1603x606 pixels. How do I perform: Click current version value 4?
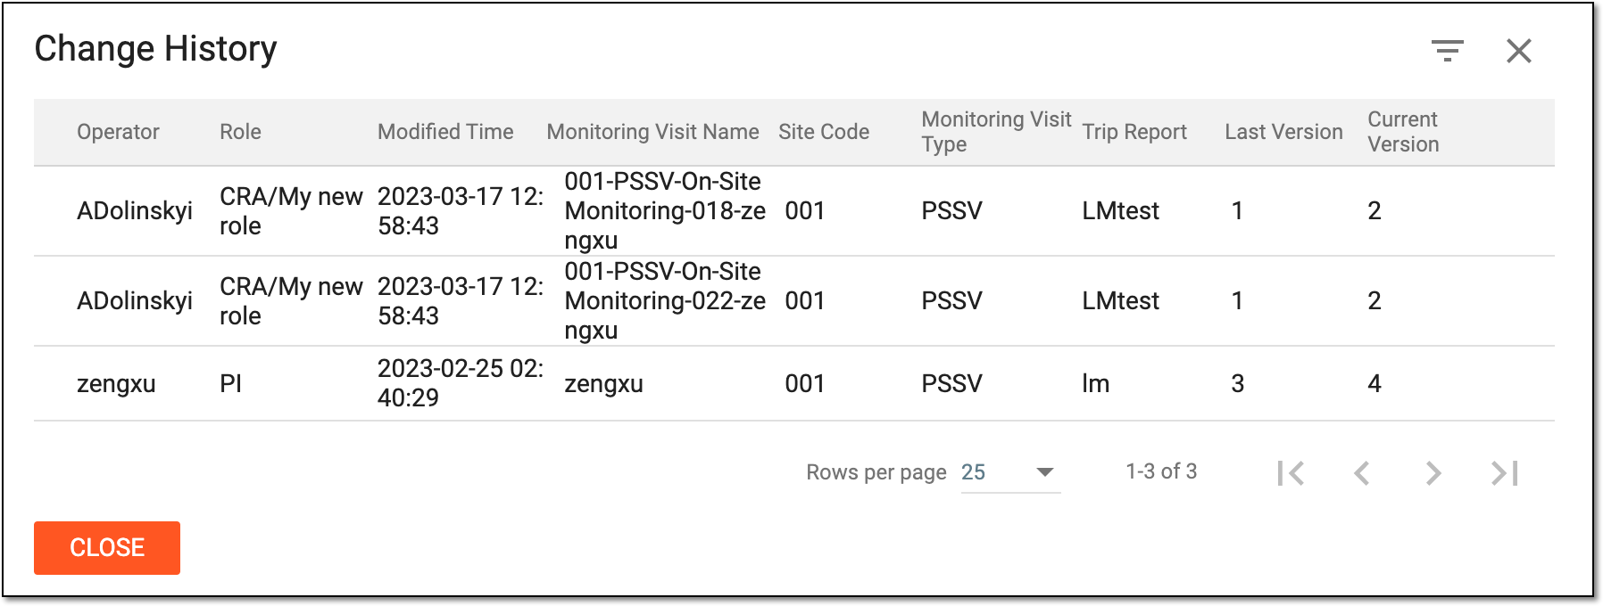click(1375, 384)
